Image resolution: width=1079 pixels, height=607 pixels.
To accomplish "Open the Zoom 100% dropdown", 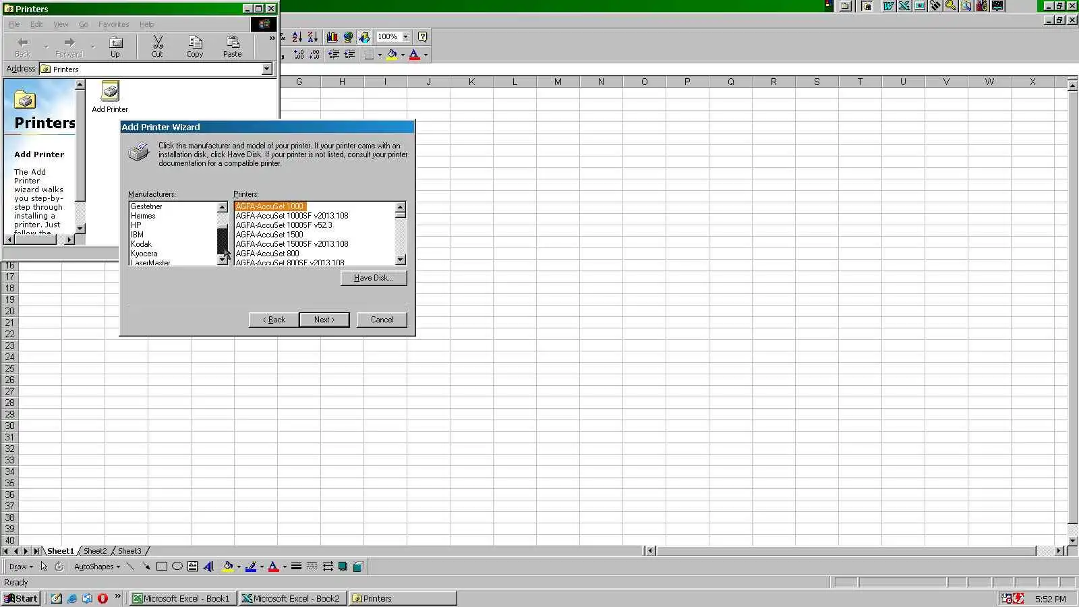I will click(x=405, y=37).
